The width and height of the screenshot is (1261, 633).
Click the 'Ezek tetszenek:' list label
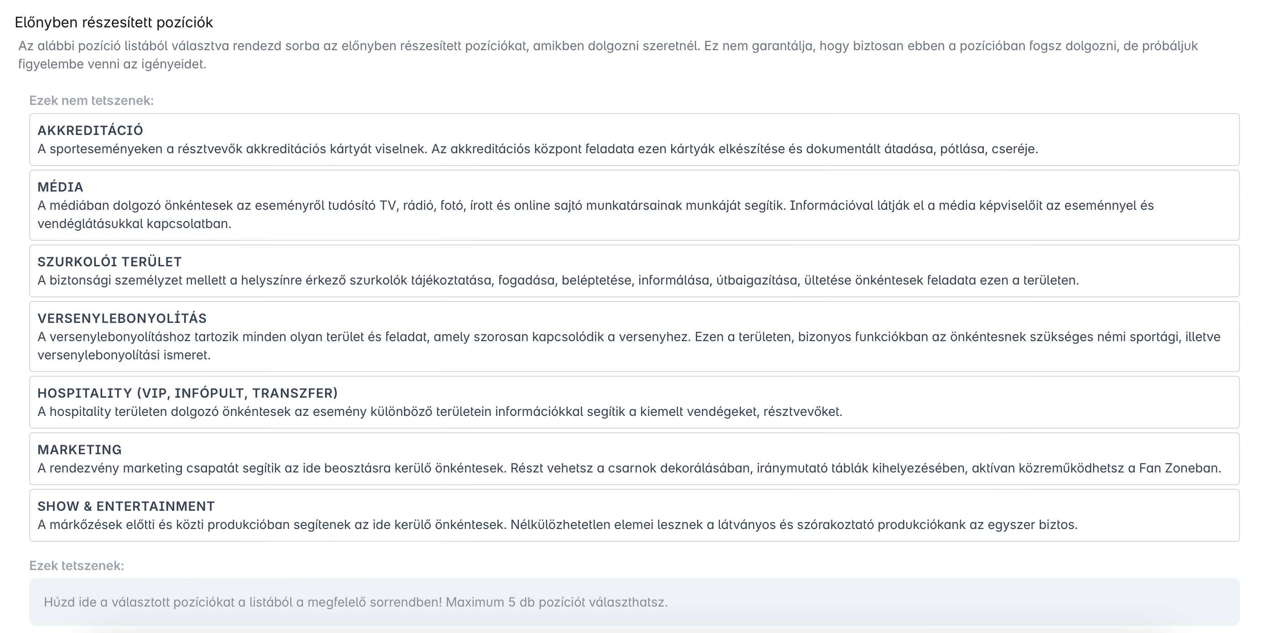click(77, 566)
